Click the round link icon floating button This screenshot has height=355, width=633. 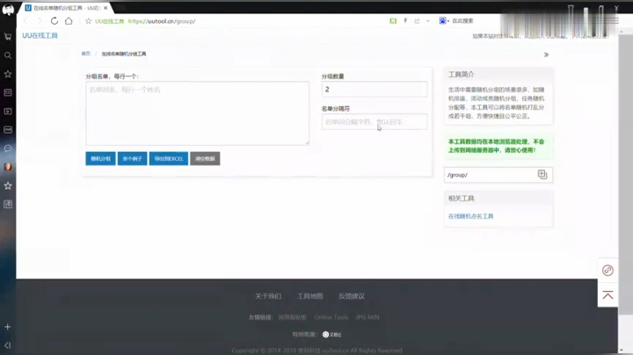click(608, 271)
